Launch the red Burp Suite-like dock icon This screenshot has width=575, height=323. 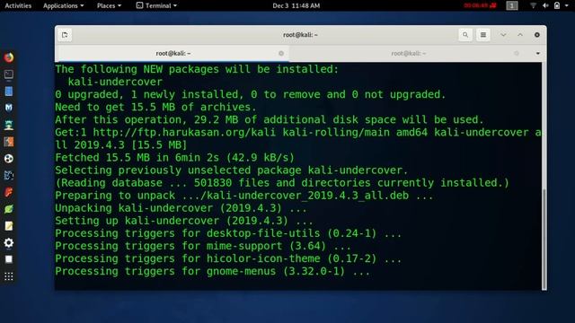pos(9,192)
